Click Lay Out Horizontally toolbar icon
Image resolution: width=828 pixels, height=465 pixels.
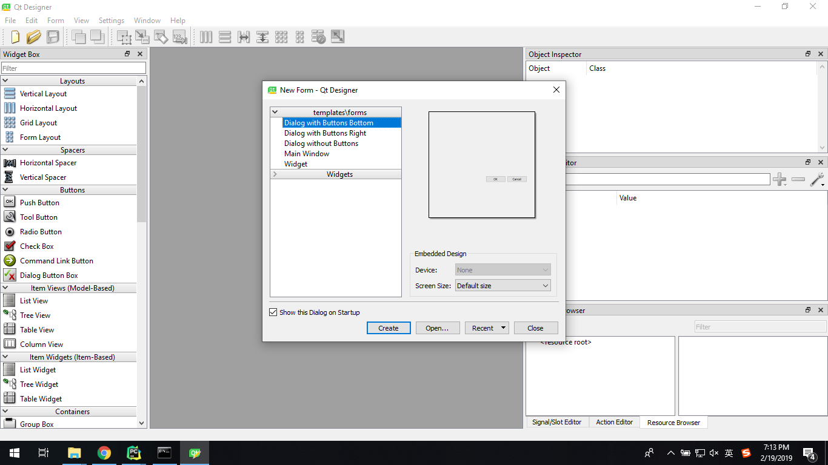click(x=206, y=37)
